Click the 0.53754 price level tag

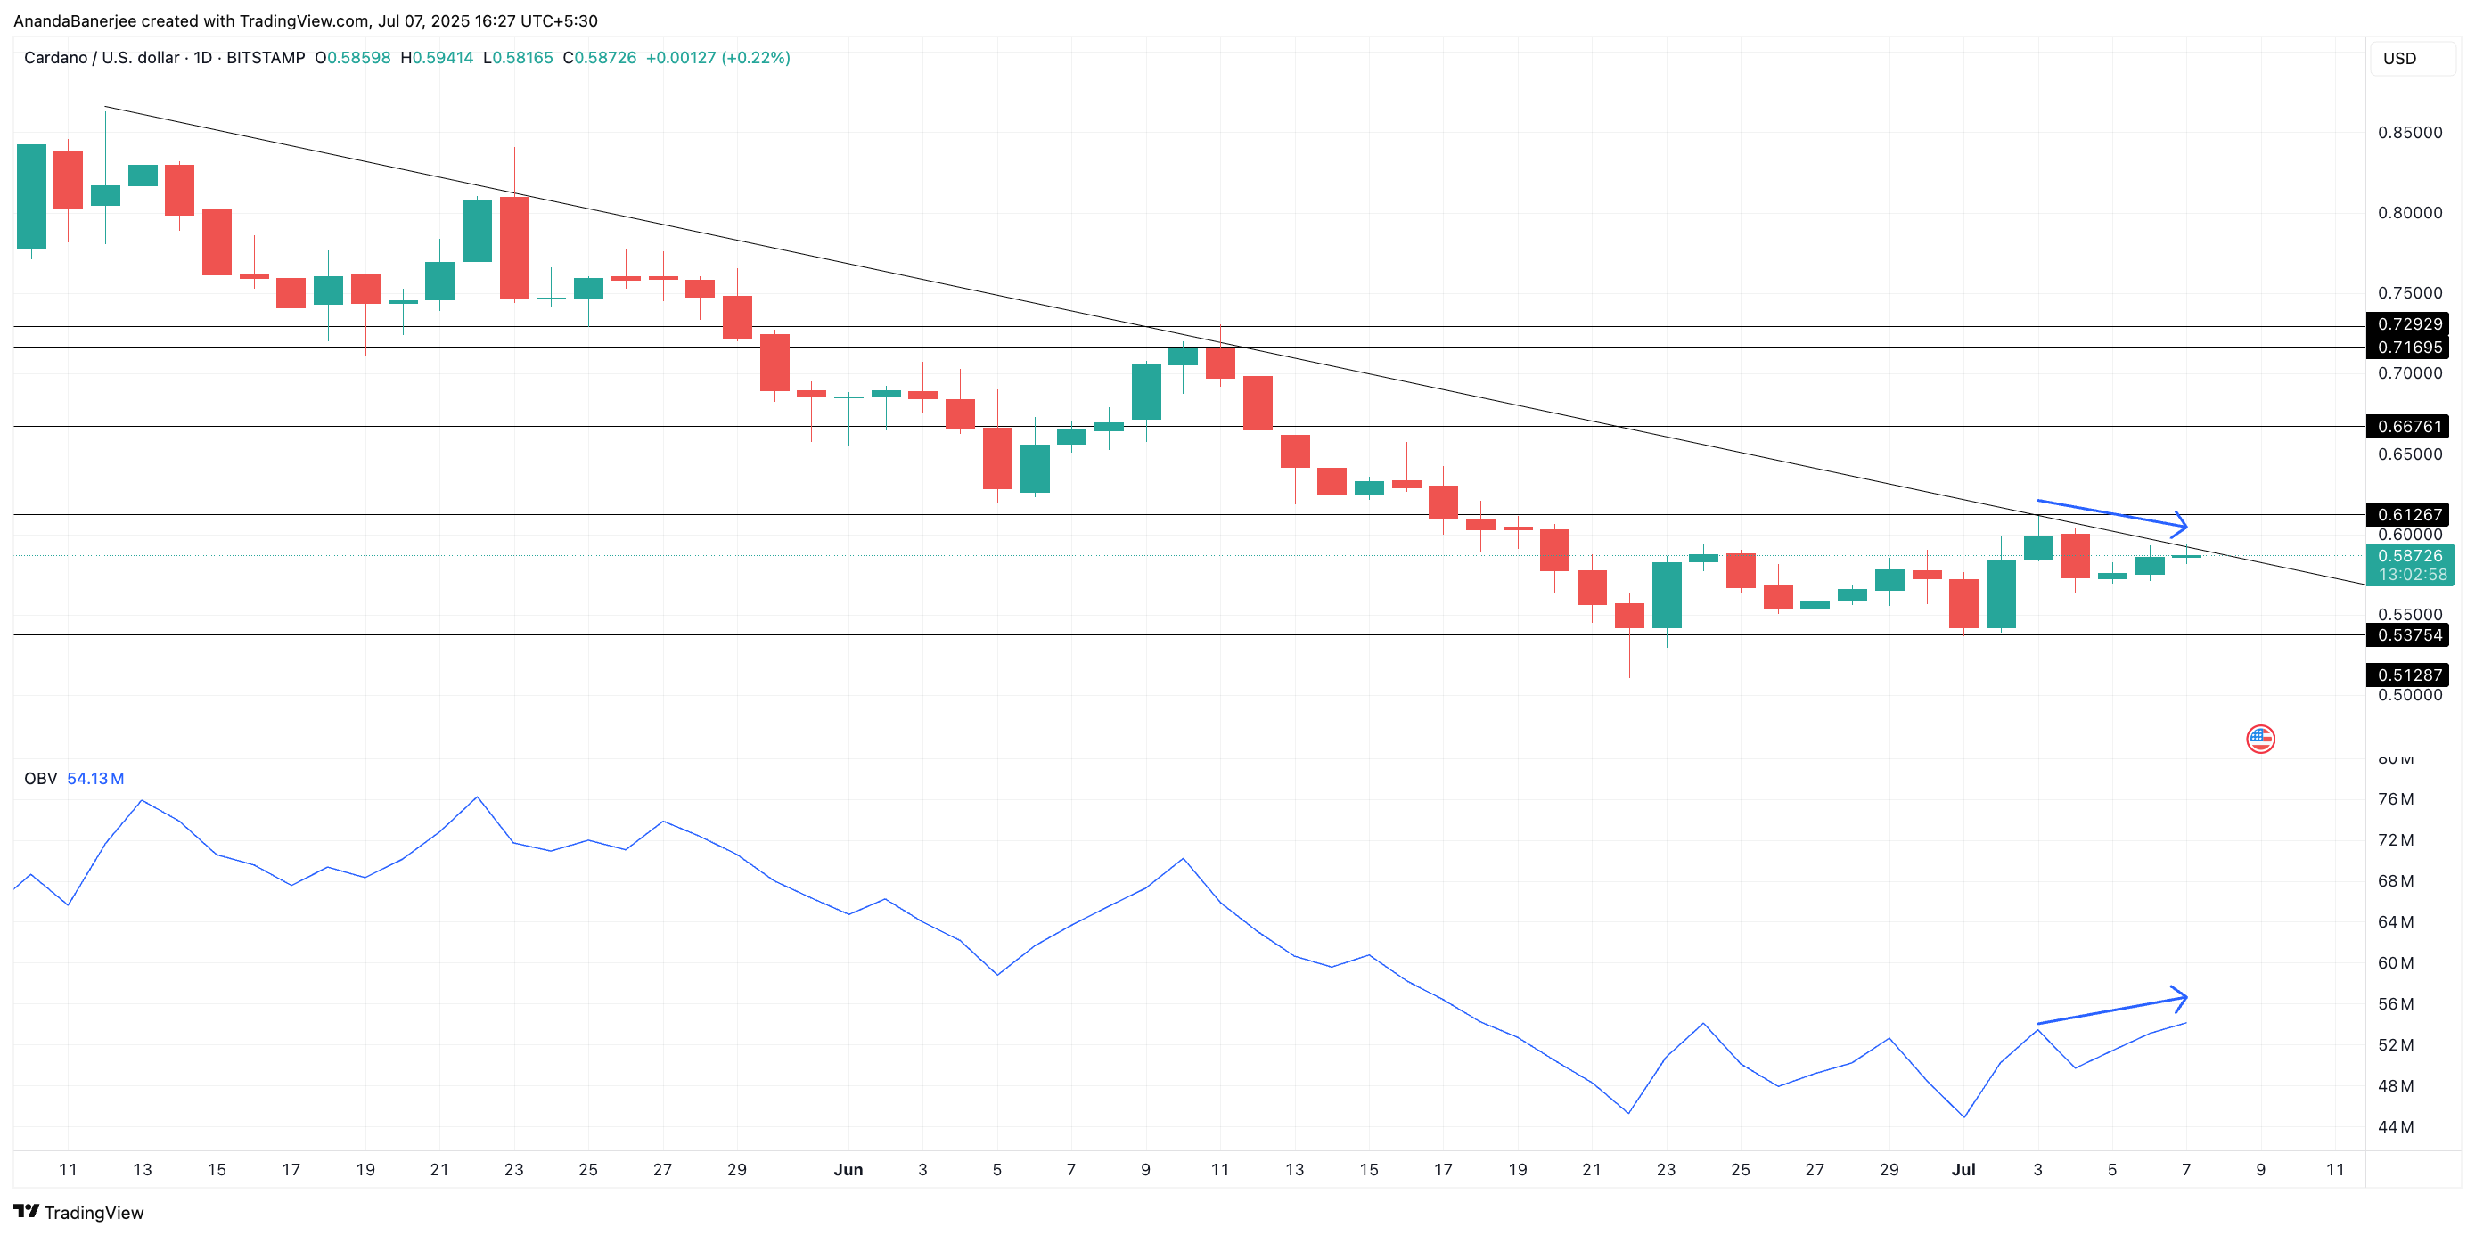pyautogui.click(x=2408, y=634)
